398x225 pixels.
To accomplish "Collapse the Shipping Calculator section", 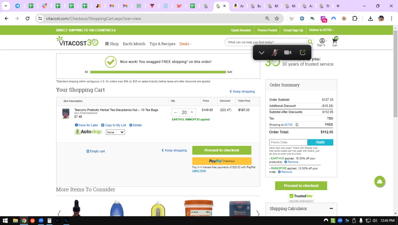I will click(331, 208).
